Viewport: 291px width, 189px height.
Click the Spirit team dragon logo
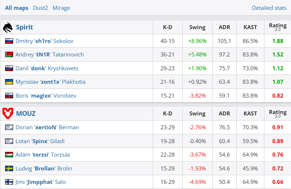(x=8, y=27)
